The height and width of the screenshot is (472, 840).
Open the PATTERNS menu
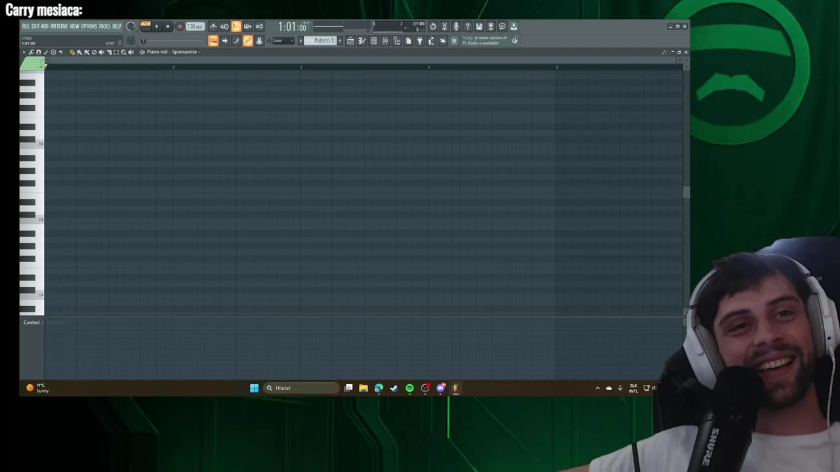point(59,26)
